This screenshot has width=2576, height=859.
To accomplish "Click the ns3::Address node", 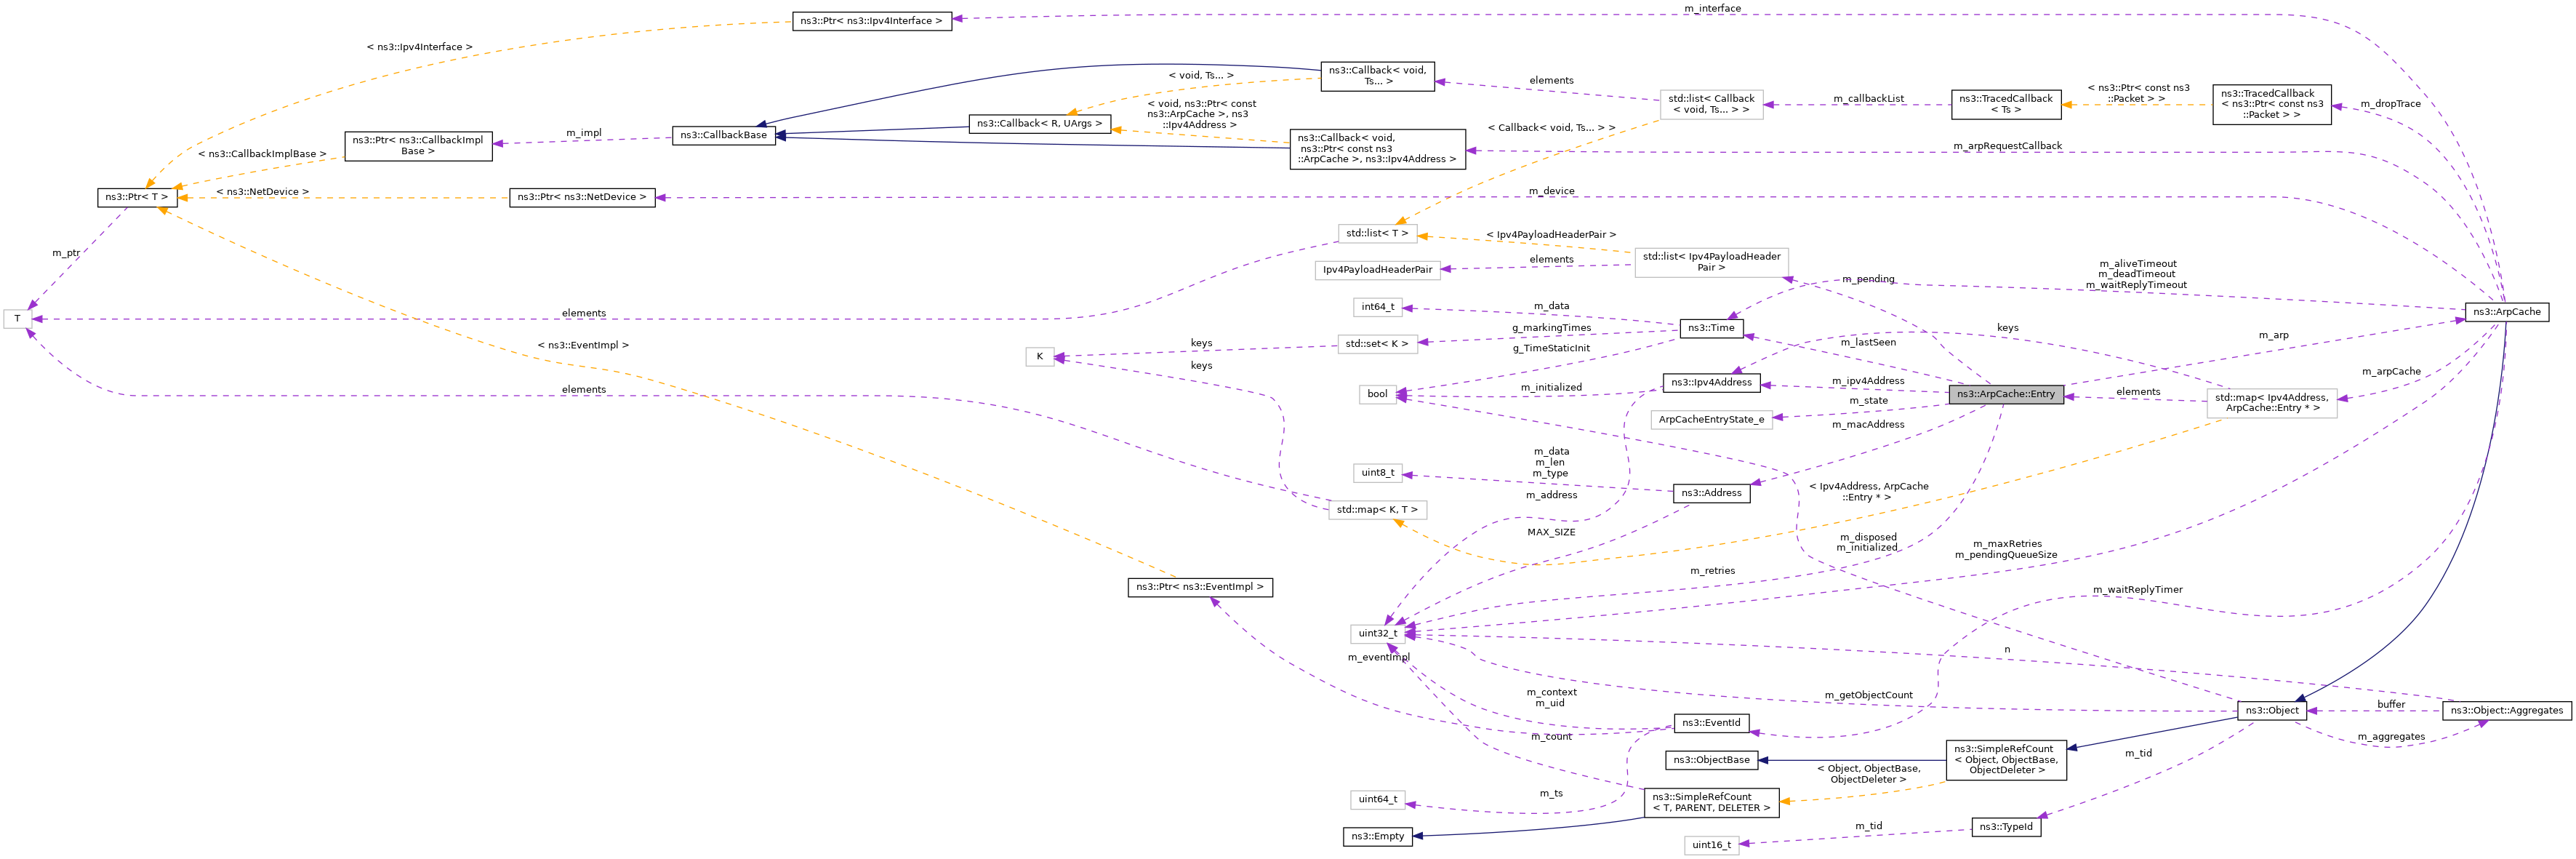I will (x=1711, y=493).
